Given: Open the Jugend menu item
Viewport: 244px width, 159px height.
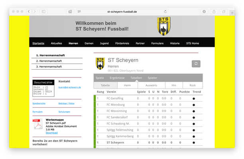Looking at the screenshot, I should click(x=104, y=43).
